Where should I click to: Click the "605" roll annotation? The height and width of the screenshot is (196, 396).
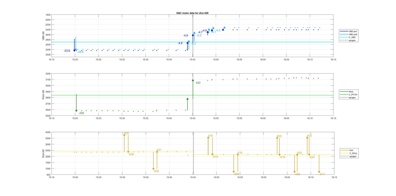(279, 136)
